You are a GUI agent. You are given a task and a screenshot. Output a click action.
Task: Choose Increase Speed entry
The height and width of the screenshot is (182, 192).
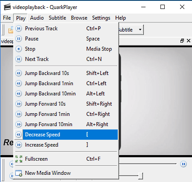pyautogui.click(x=66, y=145)
